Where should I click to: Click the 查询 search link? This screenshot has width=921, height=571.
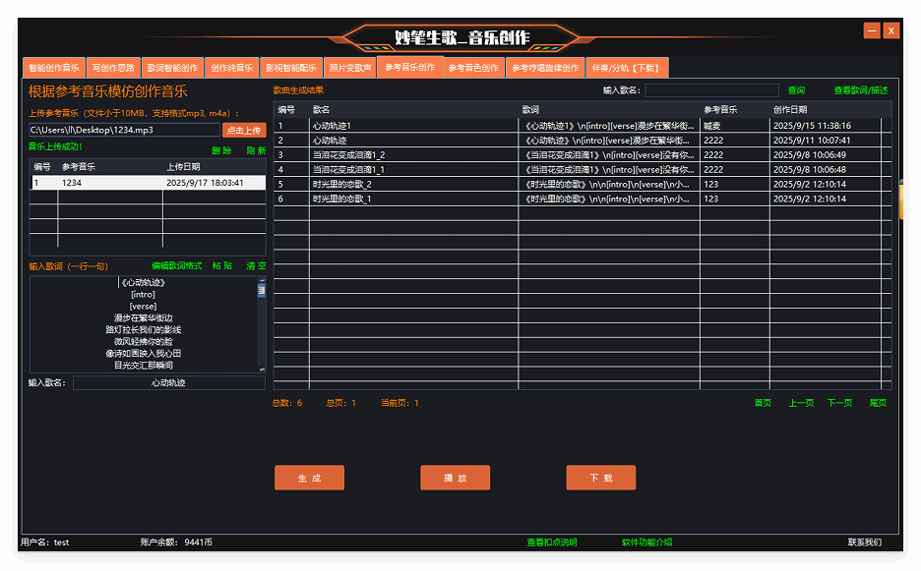tap(796, 90)
